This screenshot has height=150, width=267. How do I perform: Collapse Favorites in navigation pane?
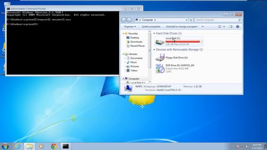pyautogui.click(x=123, y=33)
